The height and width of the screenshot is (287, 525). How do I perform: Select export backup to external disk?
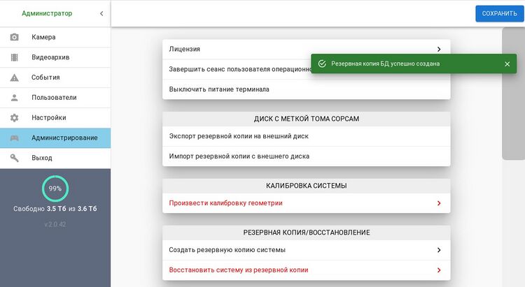pyautogui.click(x=239, y=136)
